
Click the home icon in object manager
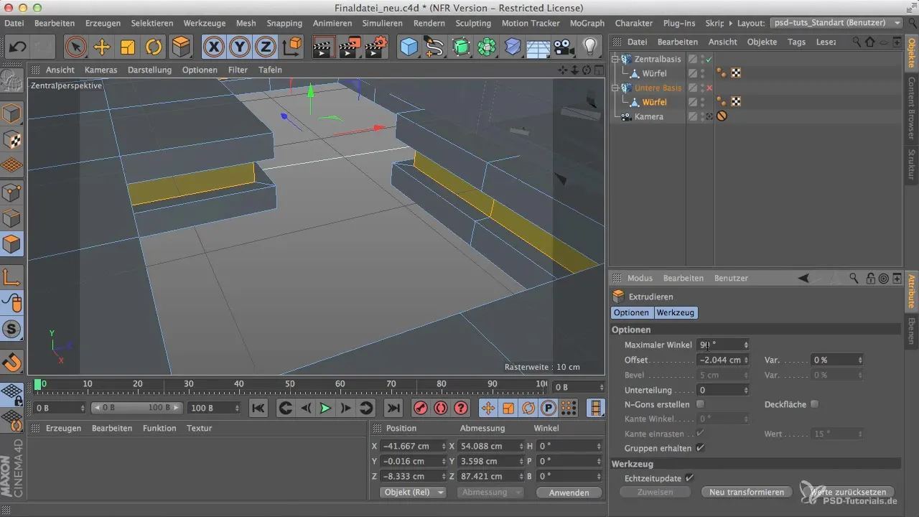tap(869, 42)
